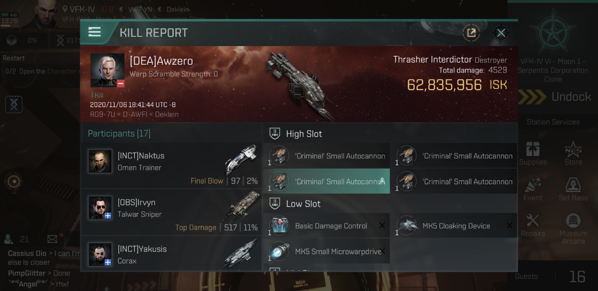Open Irvyn's Talwar Sniper participant entry

pos(171,212)
